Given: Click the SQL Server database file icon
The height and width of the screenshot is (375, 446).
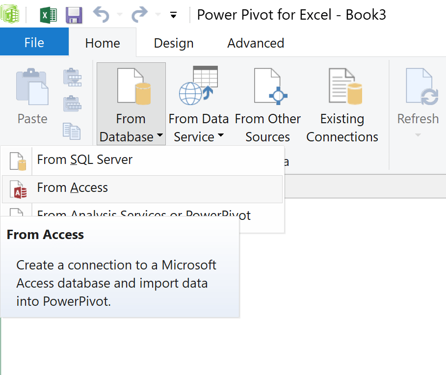Looking at the screenshot, I should pos(18,161).
